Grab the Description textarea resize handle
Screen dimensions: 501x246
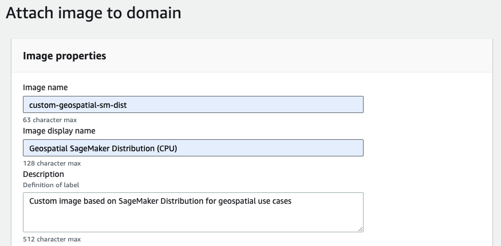[x=360, y=229]
